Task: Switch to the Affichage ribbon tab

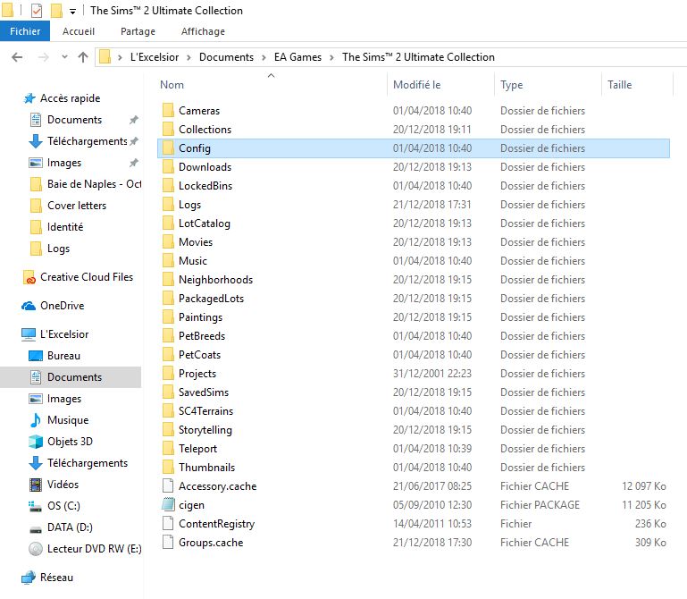Action: click(203, 31)
